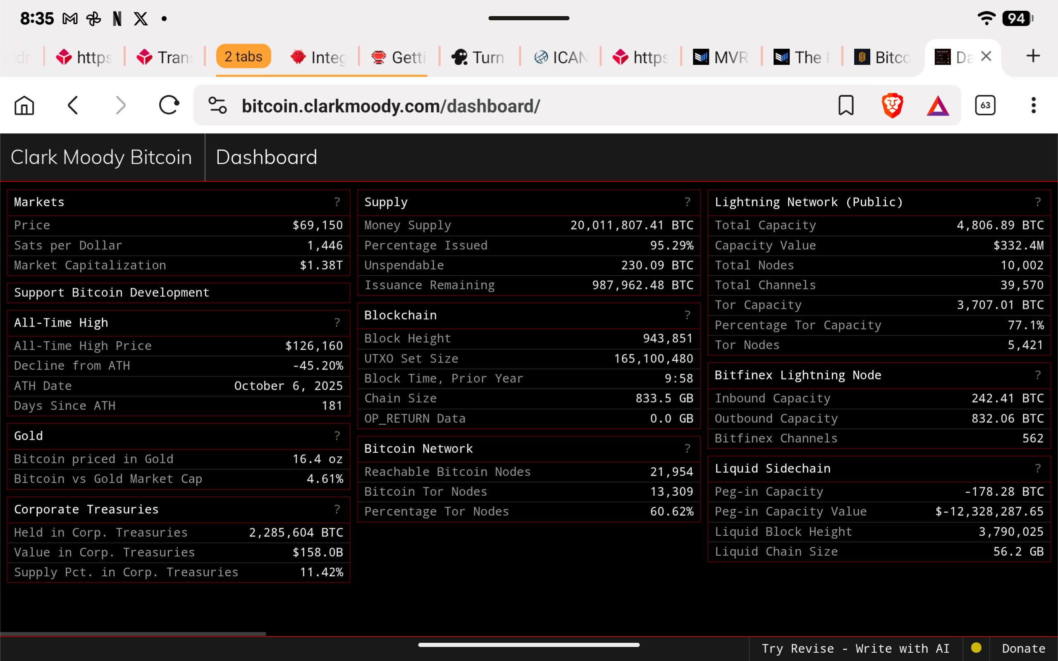Click the horizontal scrollbar at page bottom

click(133, 633)
